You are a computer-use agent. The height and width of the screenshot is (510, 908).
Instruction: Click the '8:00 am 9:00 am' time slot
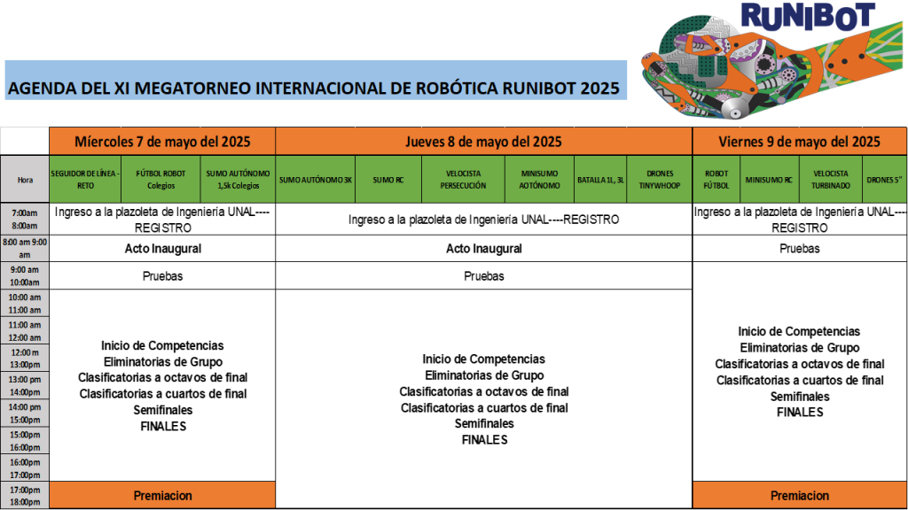(x=25, y=249)
